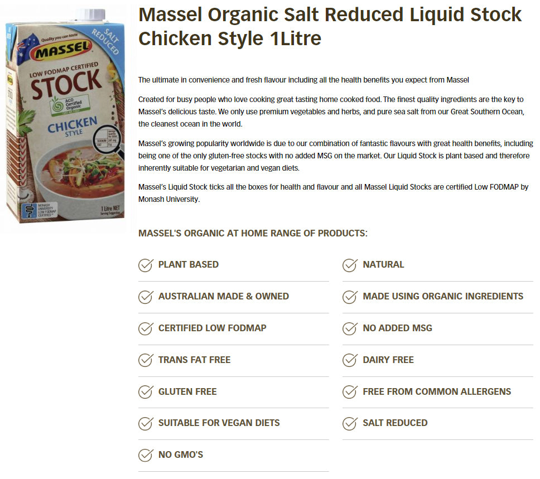Click the Australian Made & Owned checkmark
The width and height of the screenshot is (540, 479).
pyautogui.click(x=146, y=297)
